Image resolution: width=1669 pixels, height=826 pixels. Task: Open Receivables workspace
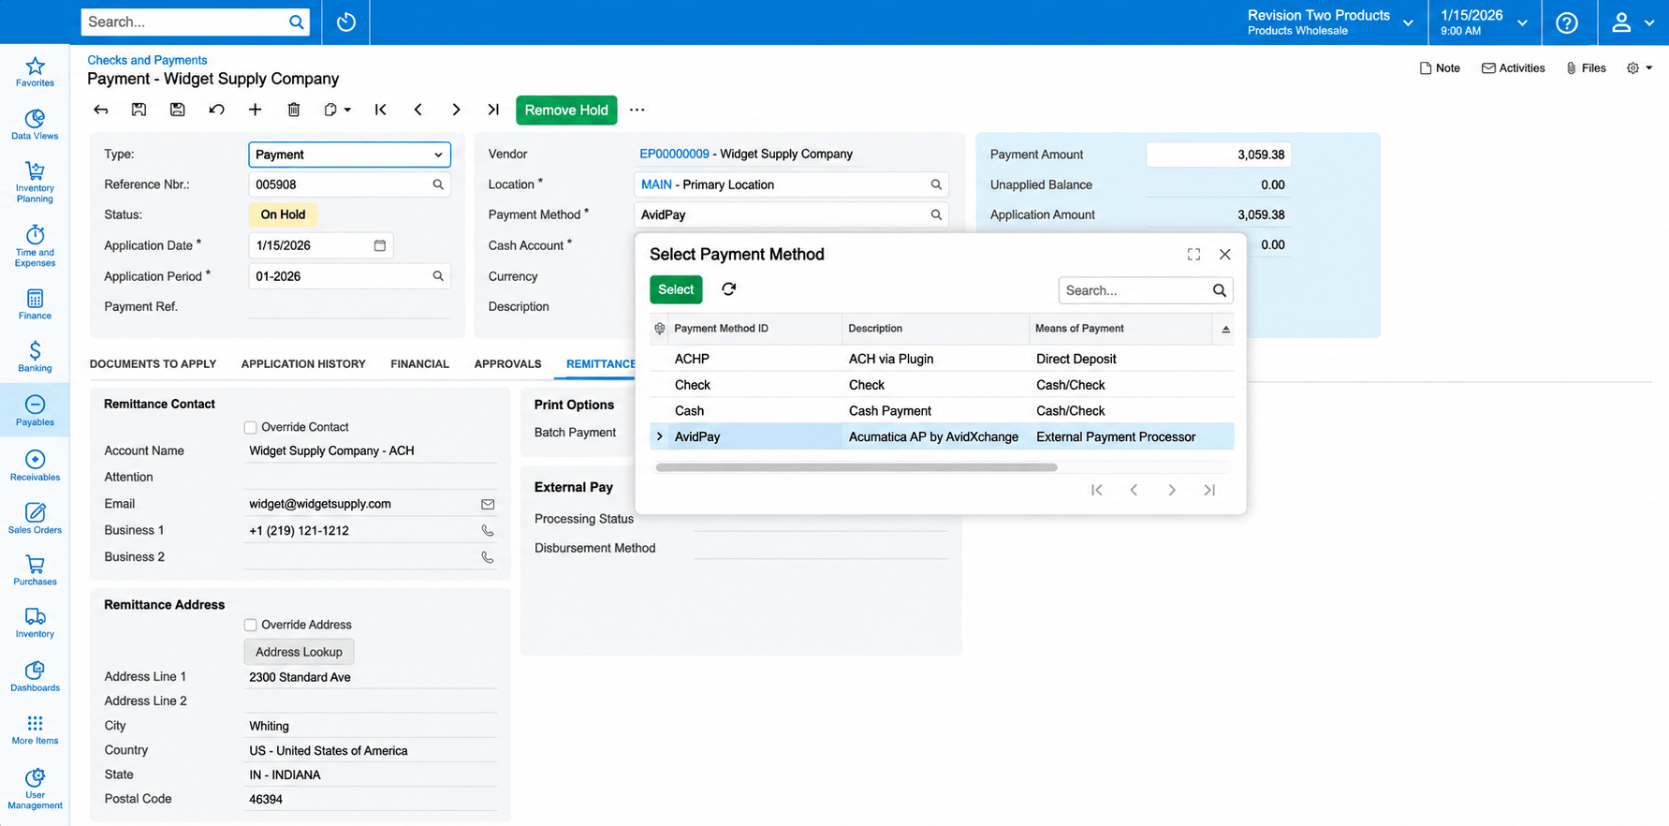35,465
